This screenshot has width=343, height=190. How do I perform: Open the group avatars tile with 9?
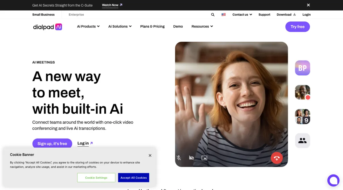302,117
